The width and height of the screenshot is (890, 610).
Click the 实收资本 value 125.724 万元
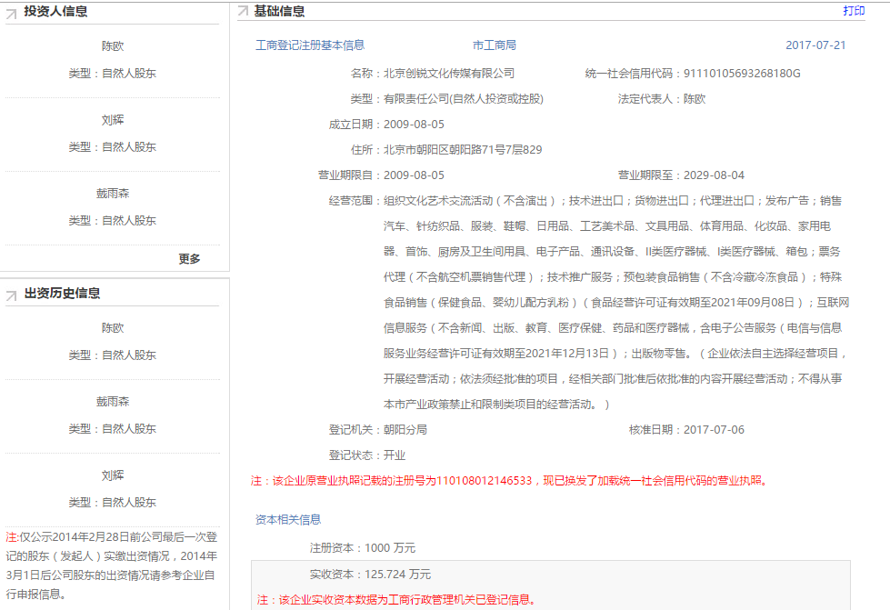(x=397, y=575)
